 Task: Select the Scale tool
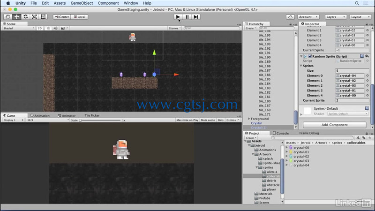(34, 17)
